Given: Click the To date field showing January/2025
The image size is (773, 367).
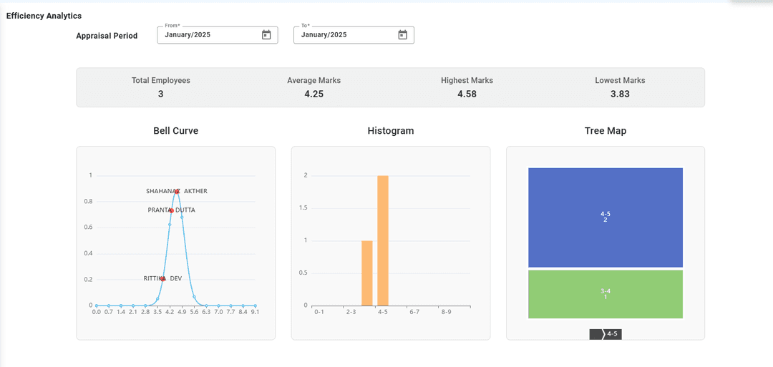Looking at the screenshot, I should (344, 34).
